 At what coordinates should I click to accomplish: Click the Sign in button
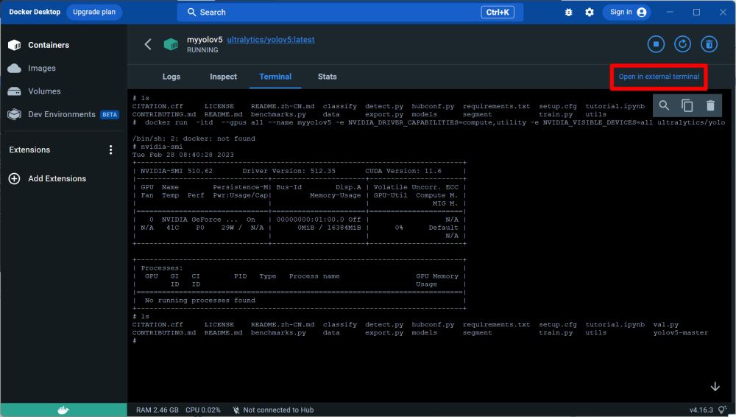628,13
